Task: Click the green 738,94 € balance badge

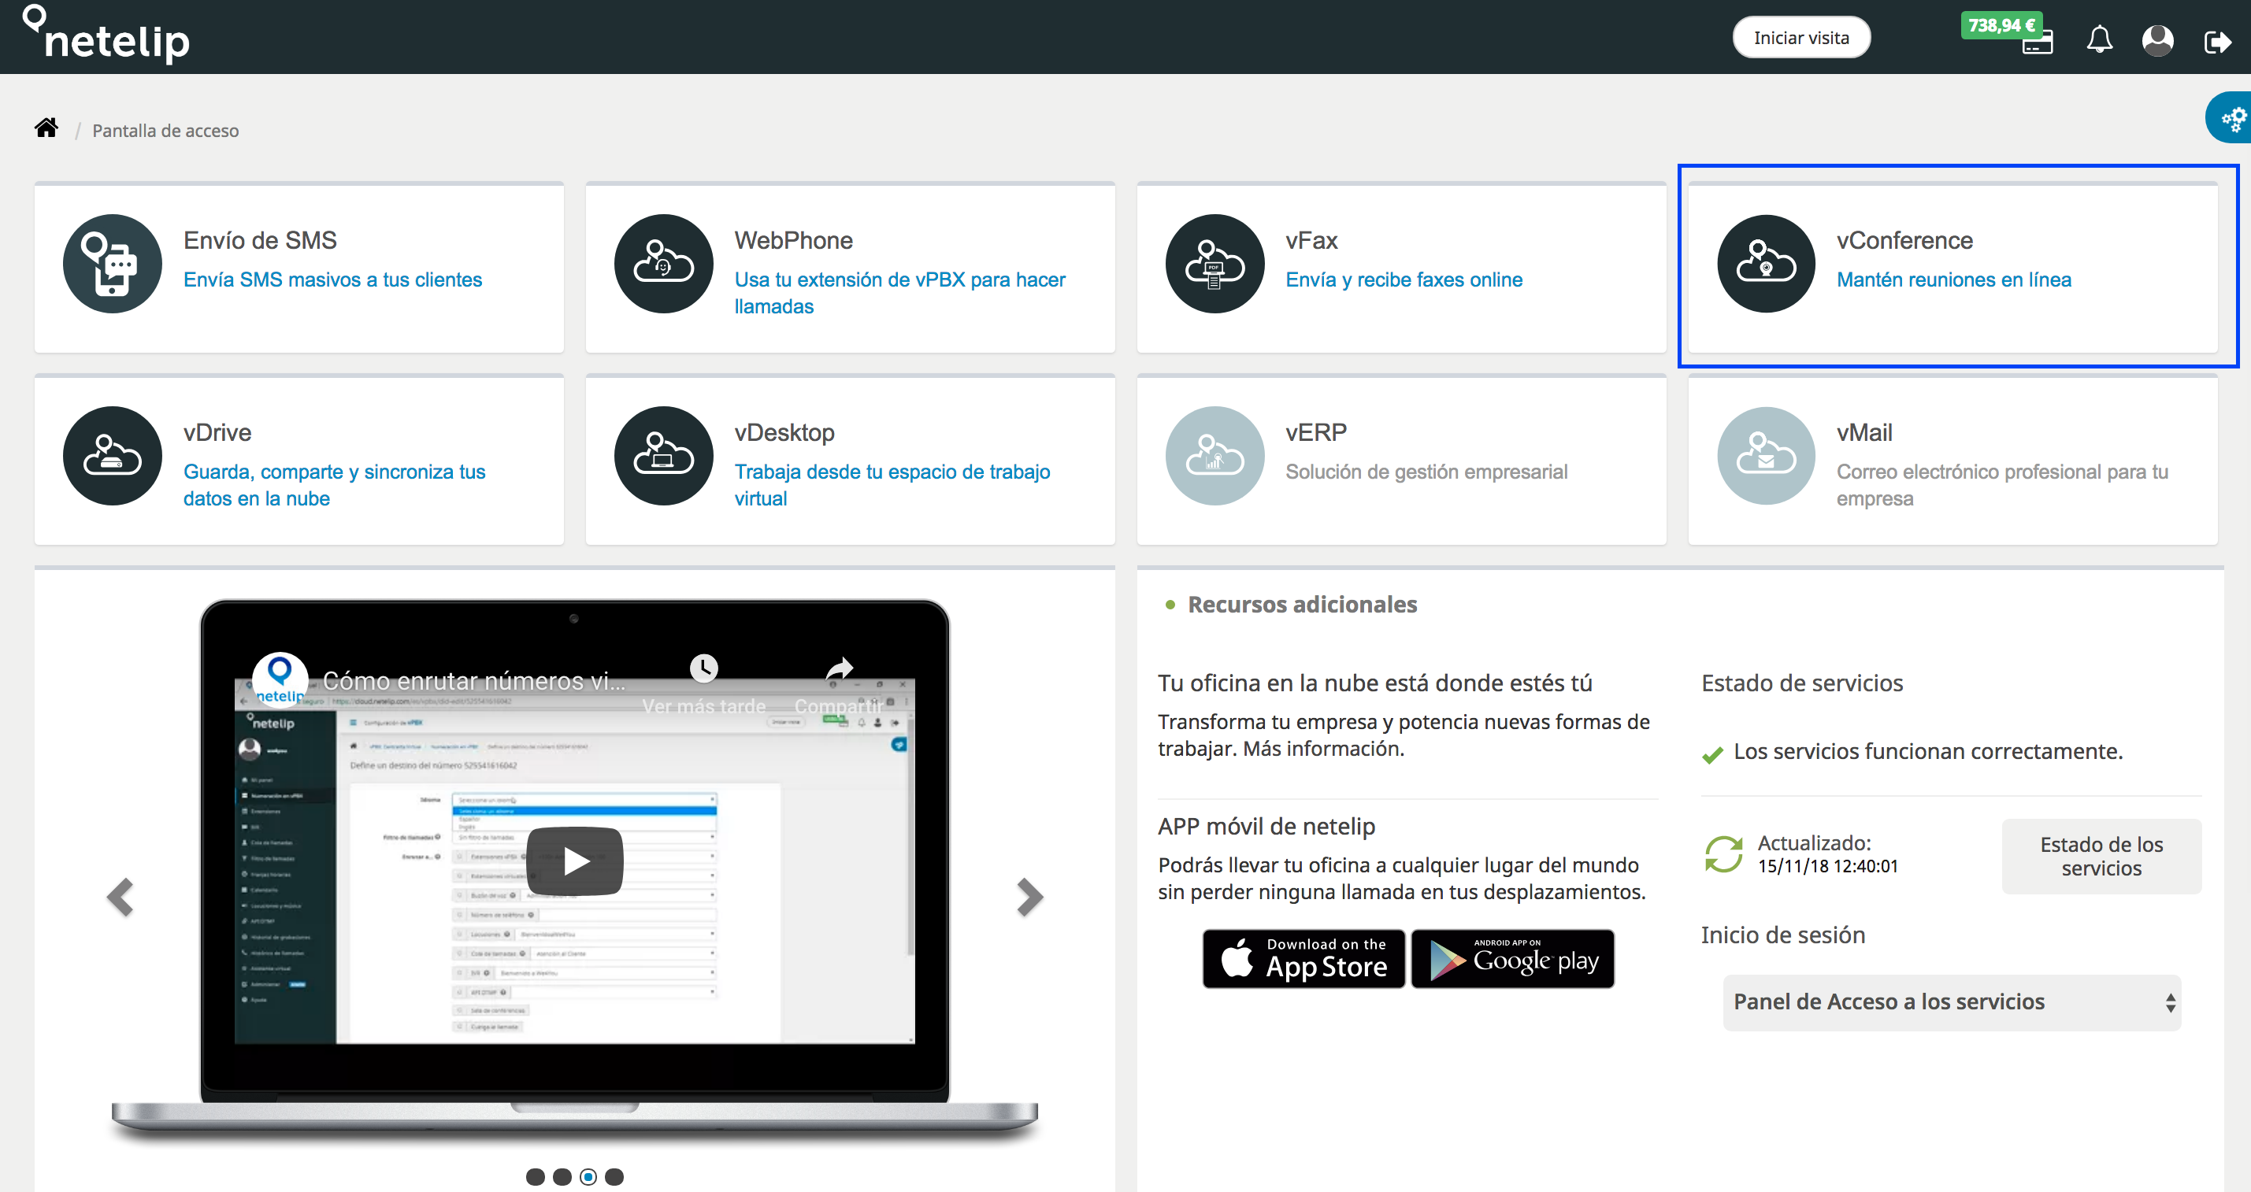Action: 2001,25
